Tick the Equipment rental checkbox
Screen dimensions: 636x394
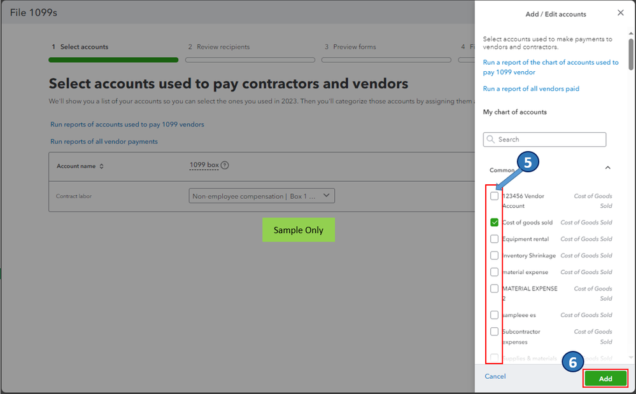tap(495, 239)
